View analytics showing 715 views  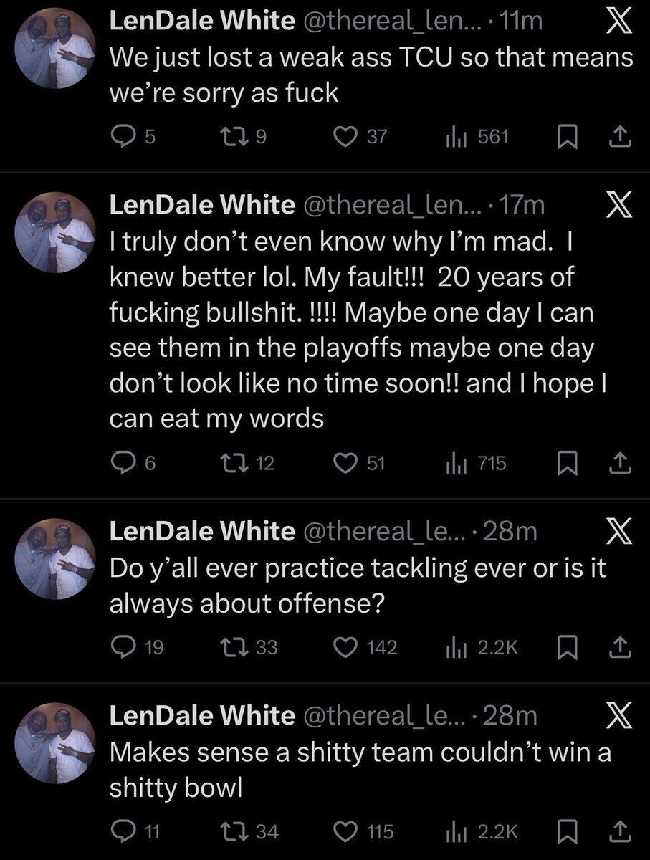(x=476, y=464)
